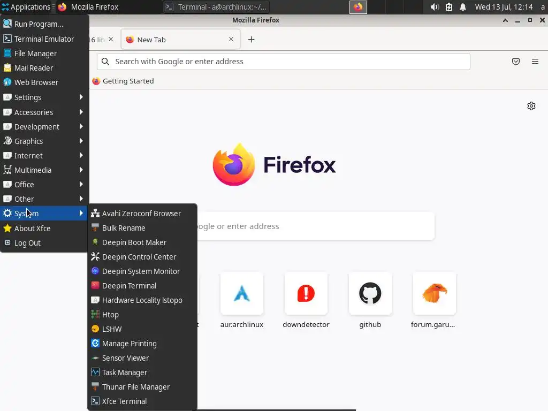Open a new tab with plus button
The width and height of the screenshot is (548, 411).
pos(251,40)
